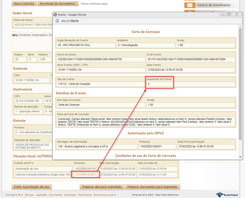Image resolution: width=245 pixels, height=198 pixels.
Task: Click the popup scrollbar up arrow
Action: click(x=240, y=27)
